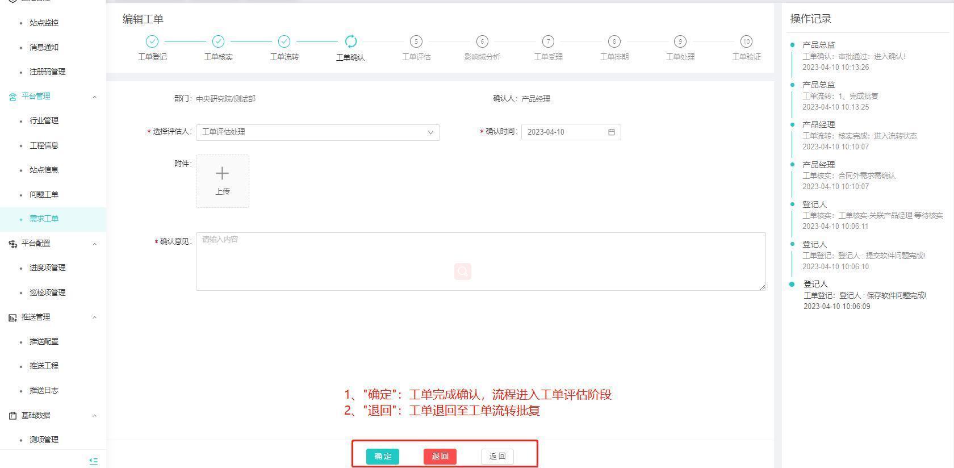Click the 返回 button

click(497, 457)
